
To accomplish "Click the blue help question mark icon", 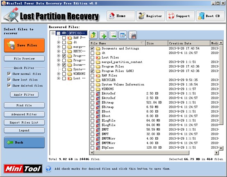I will [48, 169].
